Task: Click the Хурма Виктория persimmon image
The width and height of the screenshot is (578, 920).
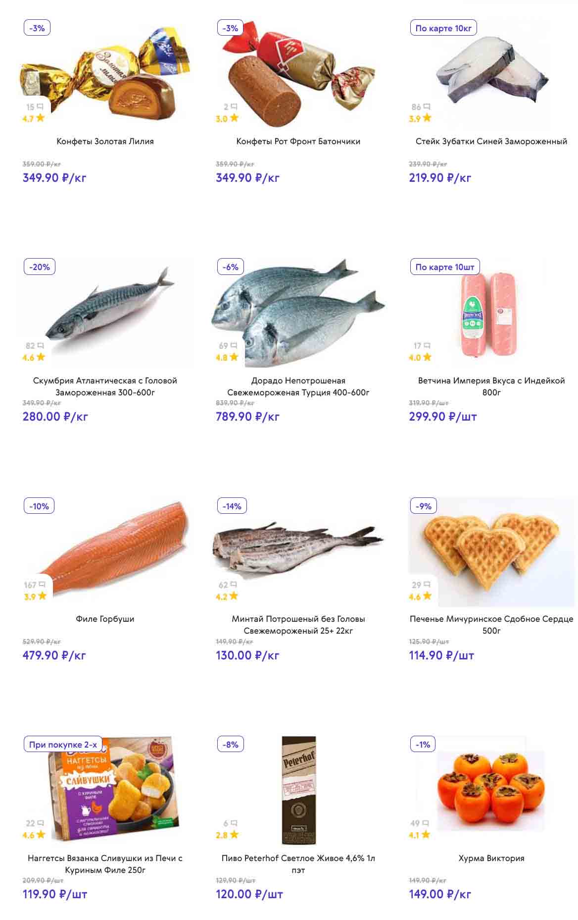Action: tap(491, 788)
